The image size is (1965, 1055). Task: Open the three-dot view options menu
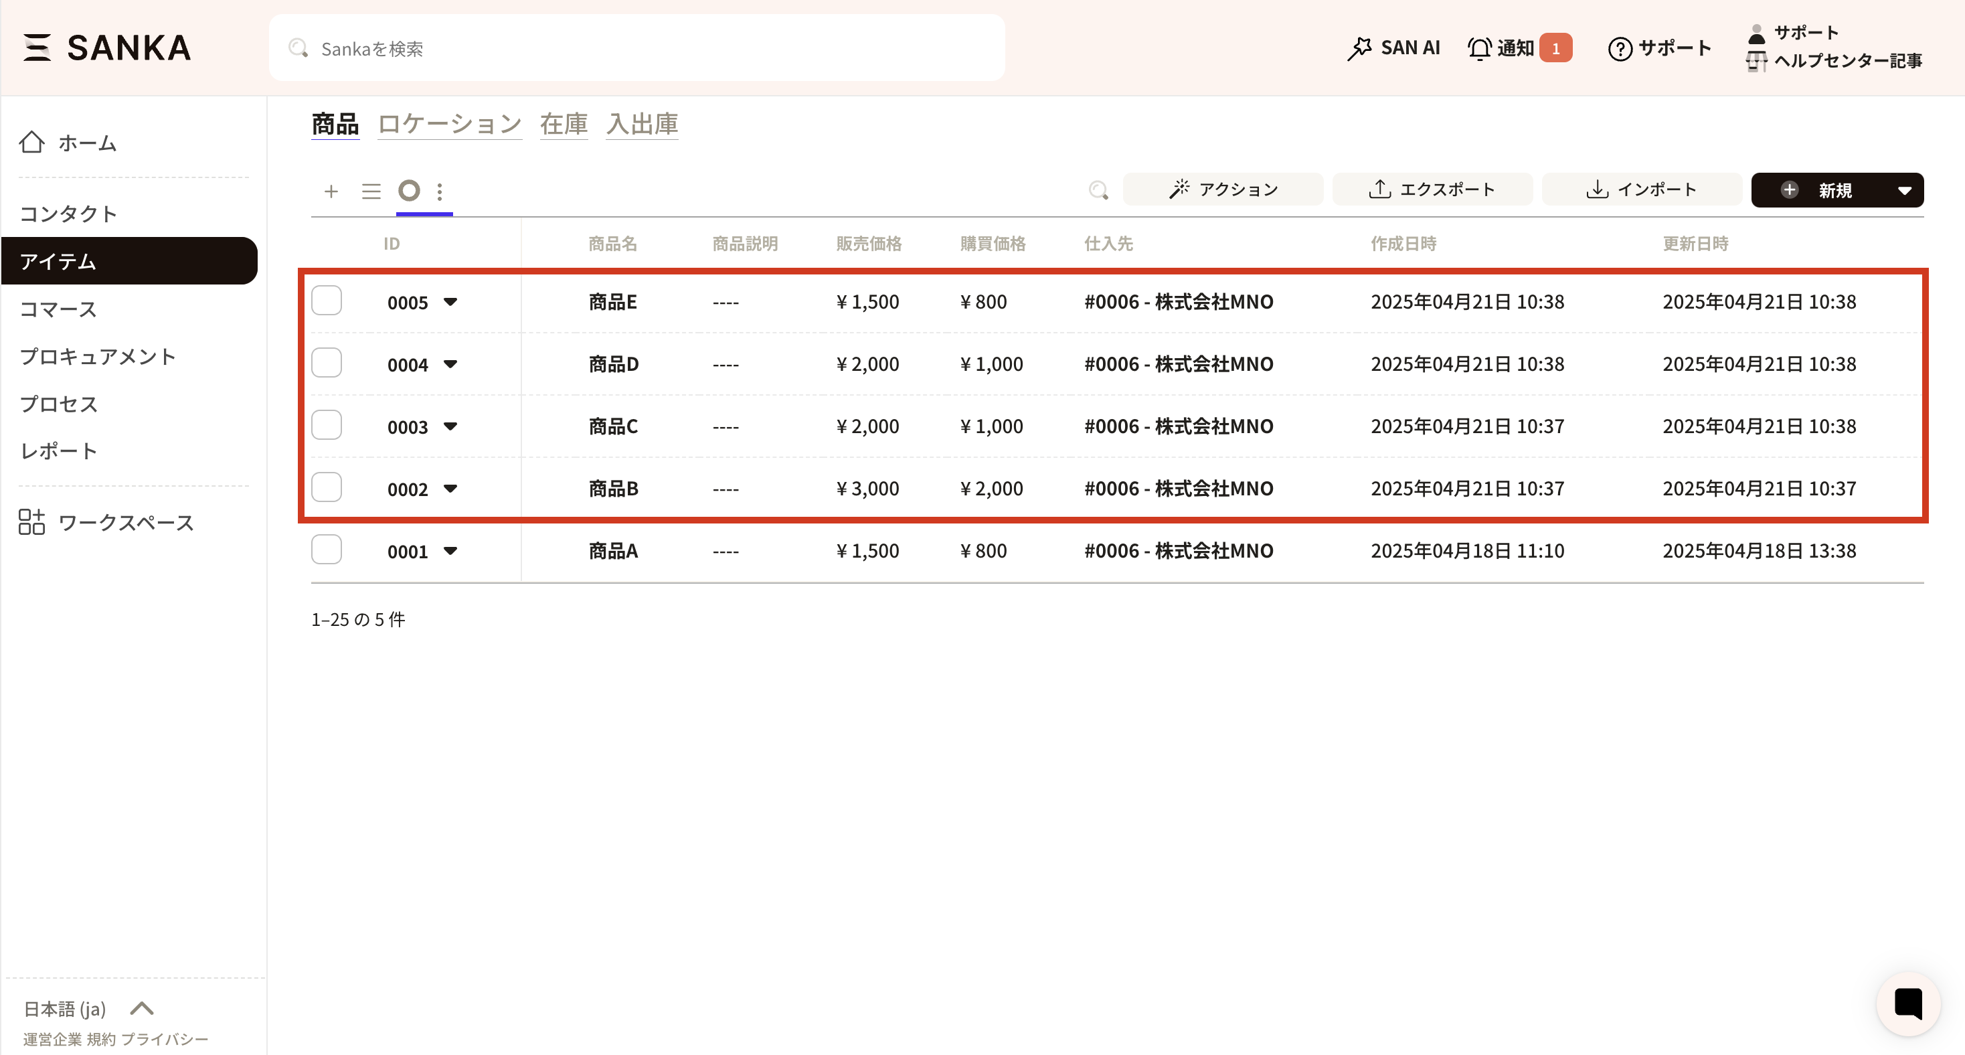tap(439, 191)
